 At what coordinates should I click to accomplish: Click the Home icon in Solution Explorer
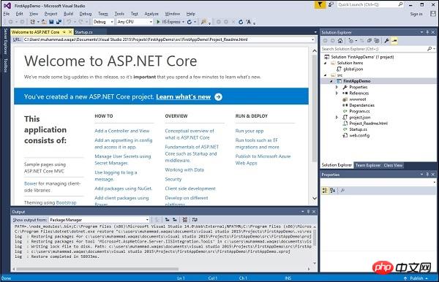[x=340, y=40]
